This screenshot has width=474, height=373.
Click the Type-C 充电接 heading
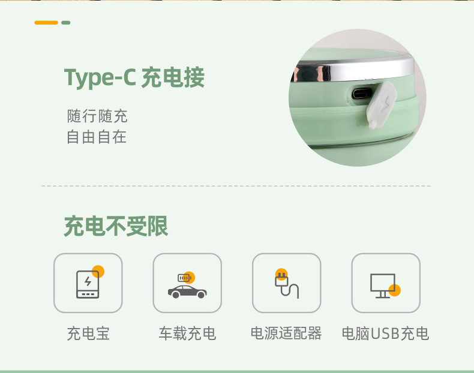(134, 77)
